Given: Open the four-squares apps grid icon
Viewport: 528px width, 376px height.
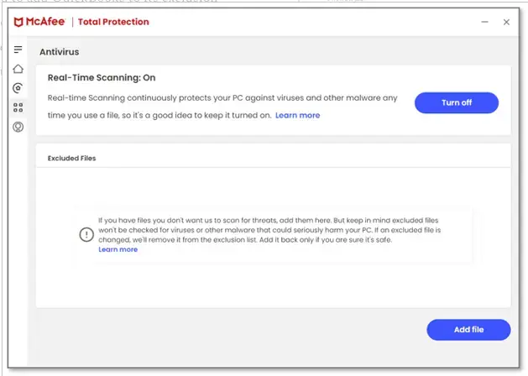Looking at the screenshot, I should click(x=18, y=107).
